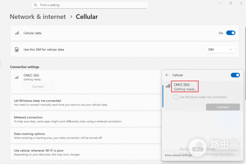
Task: Toggle the Cellular switch in the flyout
Action: point(235,75)
